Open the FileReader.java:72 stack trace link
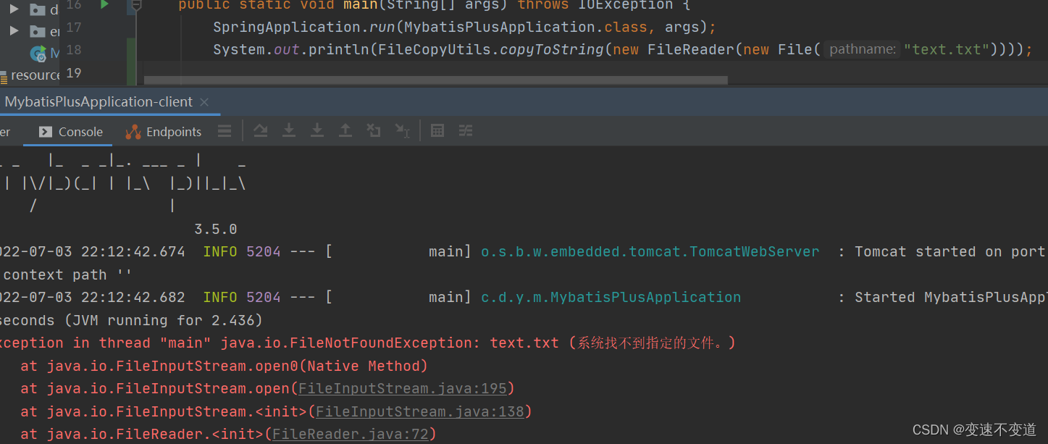 pyautogui.click(x=351, y=434)
